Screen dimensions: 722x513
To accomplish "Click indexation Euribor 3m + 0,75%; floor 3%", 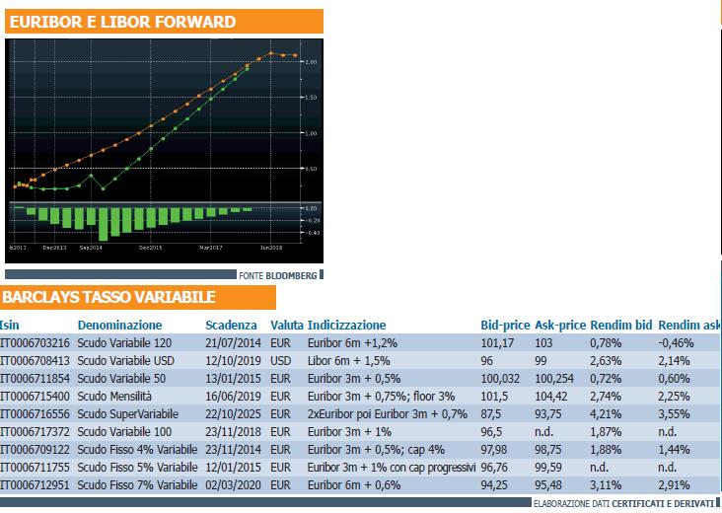I will click(x=382, y=396).
